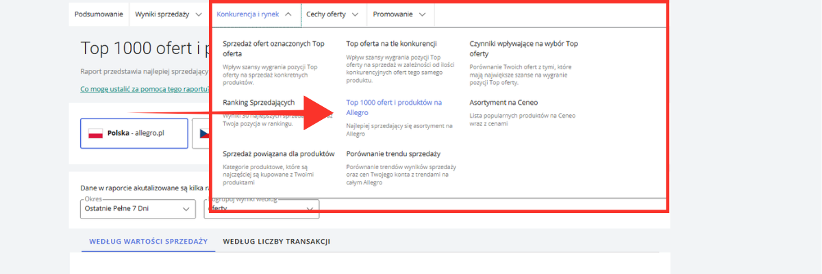Open the Podsumowanie tab
This screenshot has width=822, height=274.
(99, 14)
